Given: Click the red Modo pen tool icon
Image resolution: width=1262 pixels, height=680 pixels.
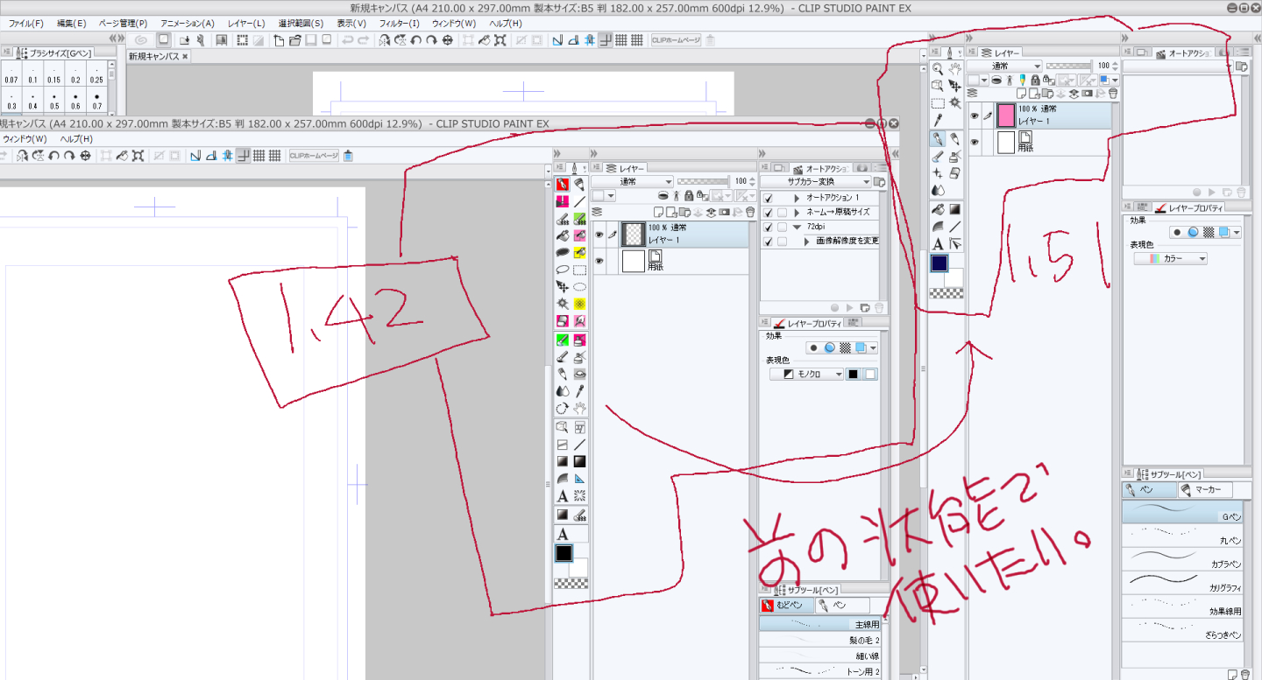Looking at the screenshot, I should pyautogui.click(x=562, y=184).
